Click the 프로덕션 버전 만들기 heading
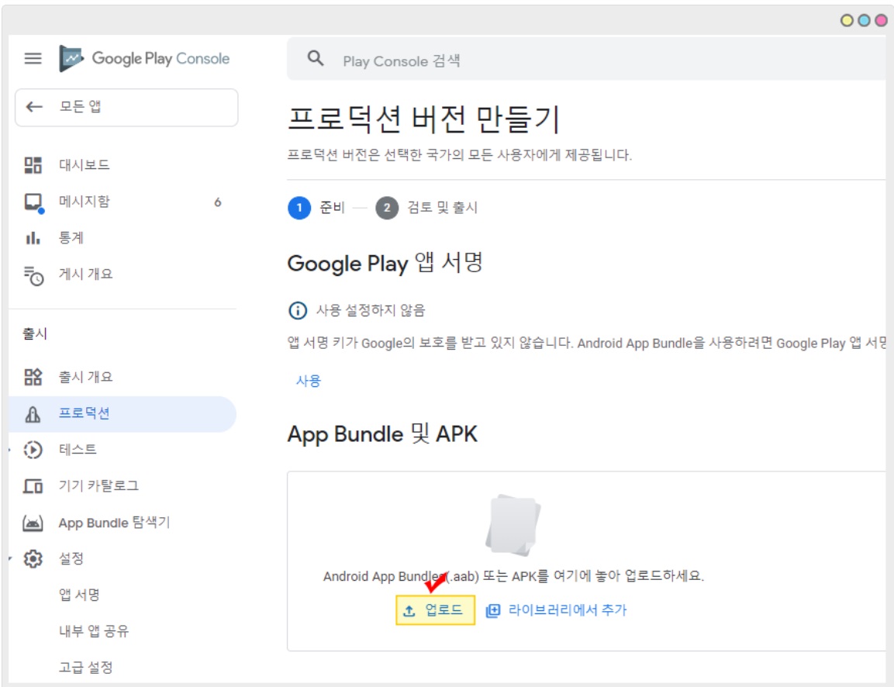This screenshot has height=687, width=894. tap(424, 119)
